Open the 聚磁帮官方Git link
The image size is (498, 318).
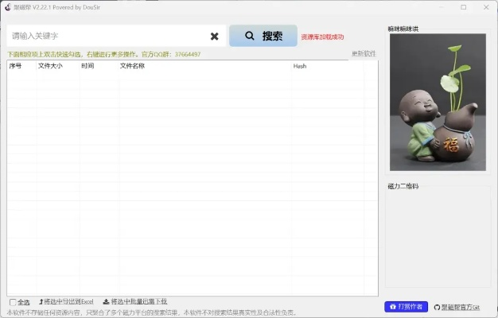pyautogui.click(x=457, y=306)
